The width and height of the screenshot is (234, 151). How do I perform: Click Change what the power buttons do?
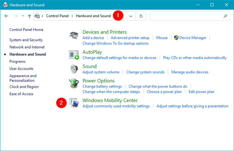[158, 86]
